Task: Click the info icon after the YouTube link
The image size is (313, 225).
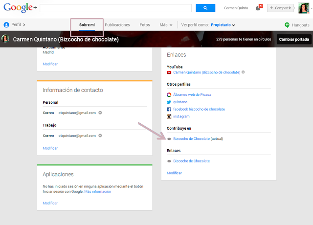Action: 243,72
